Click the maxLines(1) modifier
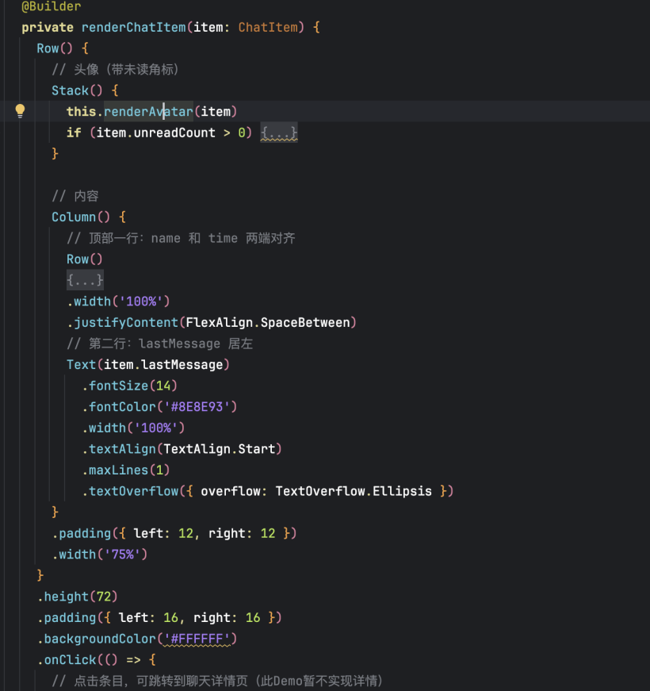Viewport: 650px width, 691px height. tap(126, 470)
